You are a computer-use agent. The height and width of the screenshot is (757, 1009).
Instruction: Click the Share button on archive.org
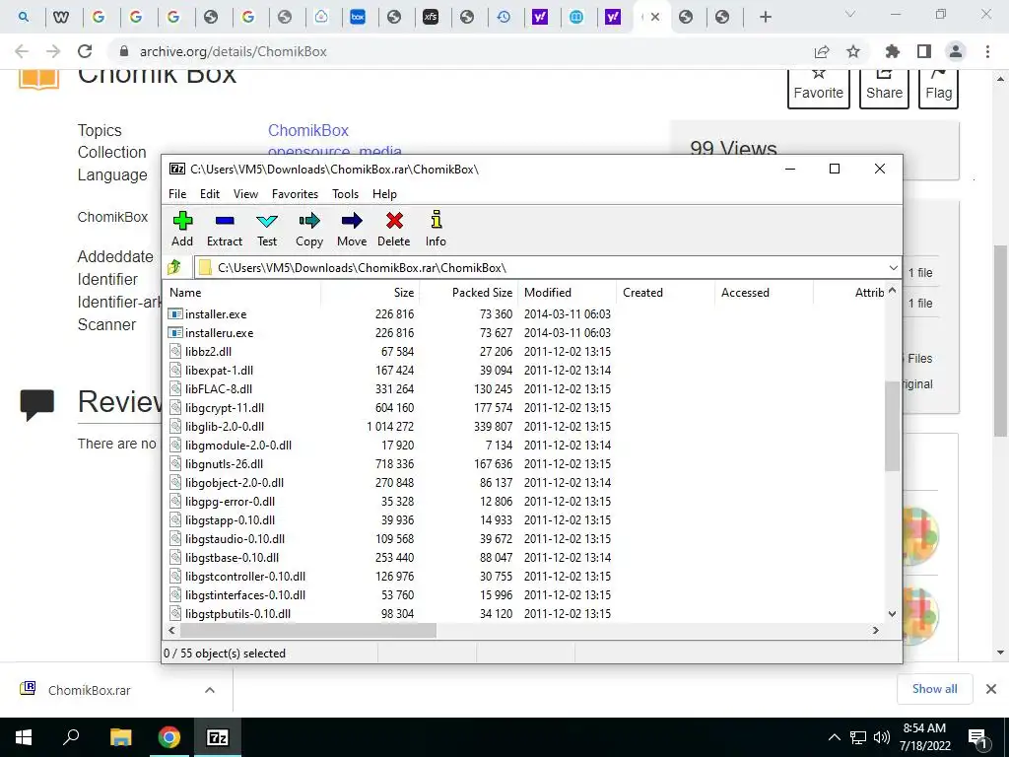pos(884,88)
